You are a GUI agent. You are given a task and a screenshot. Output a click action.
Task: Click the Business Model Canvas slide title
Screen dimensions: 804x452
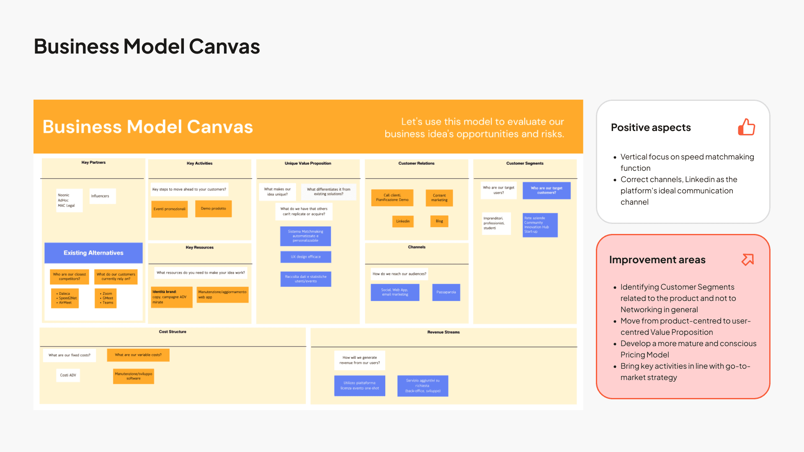(x=147, y=46)
